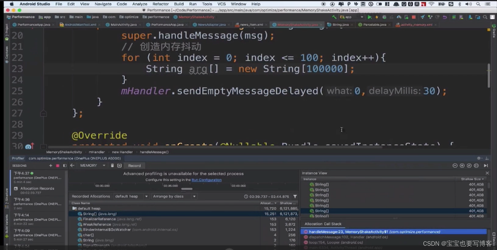This screenshot has height=250, width=497.
Task: Run the app with the green play icon
Action: [369, 17]
